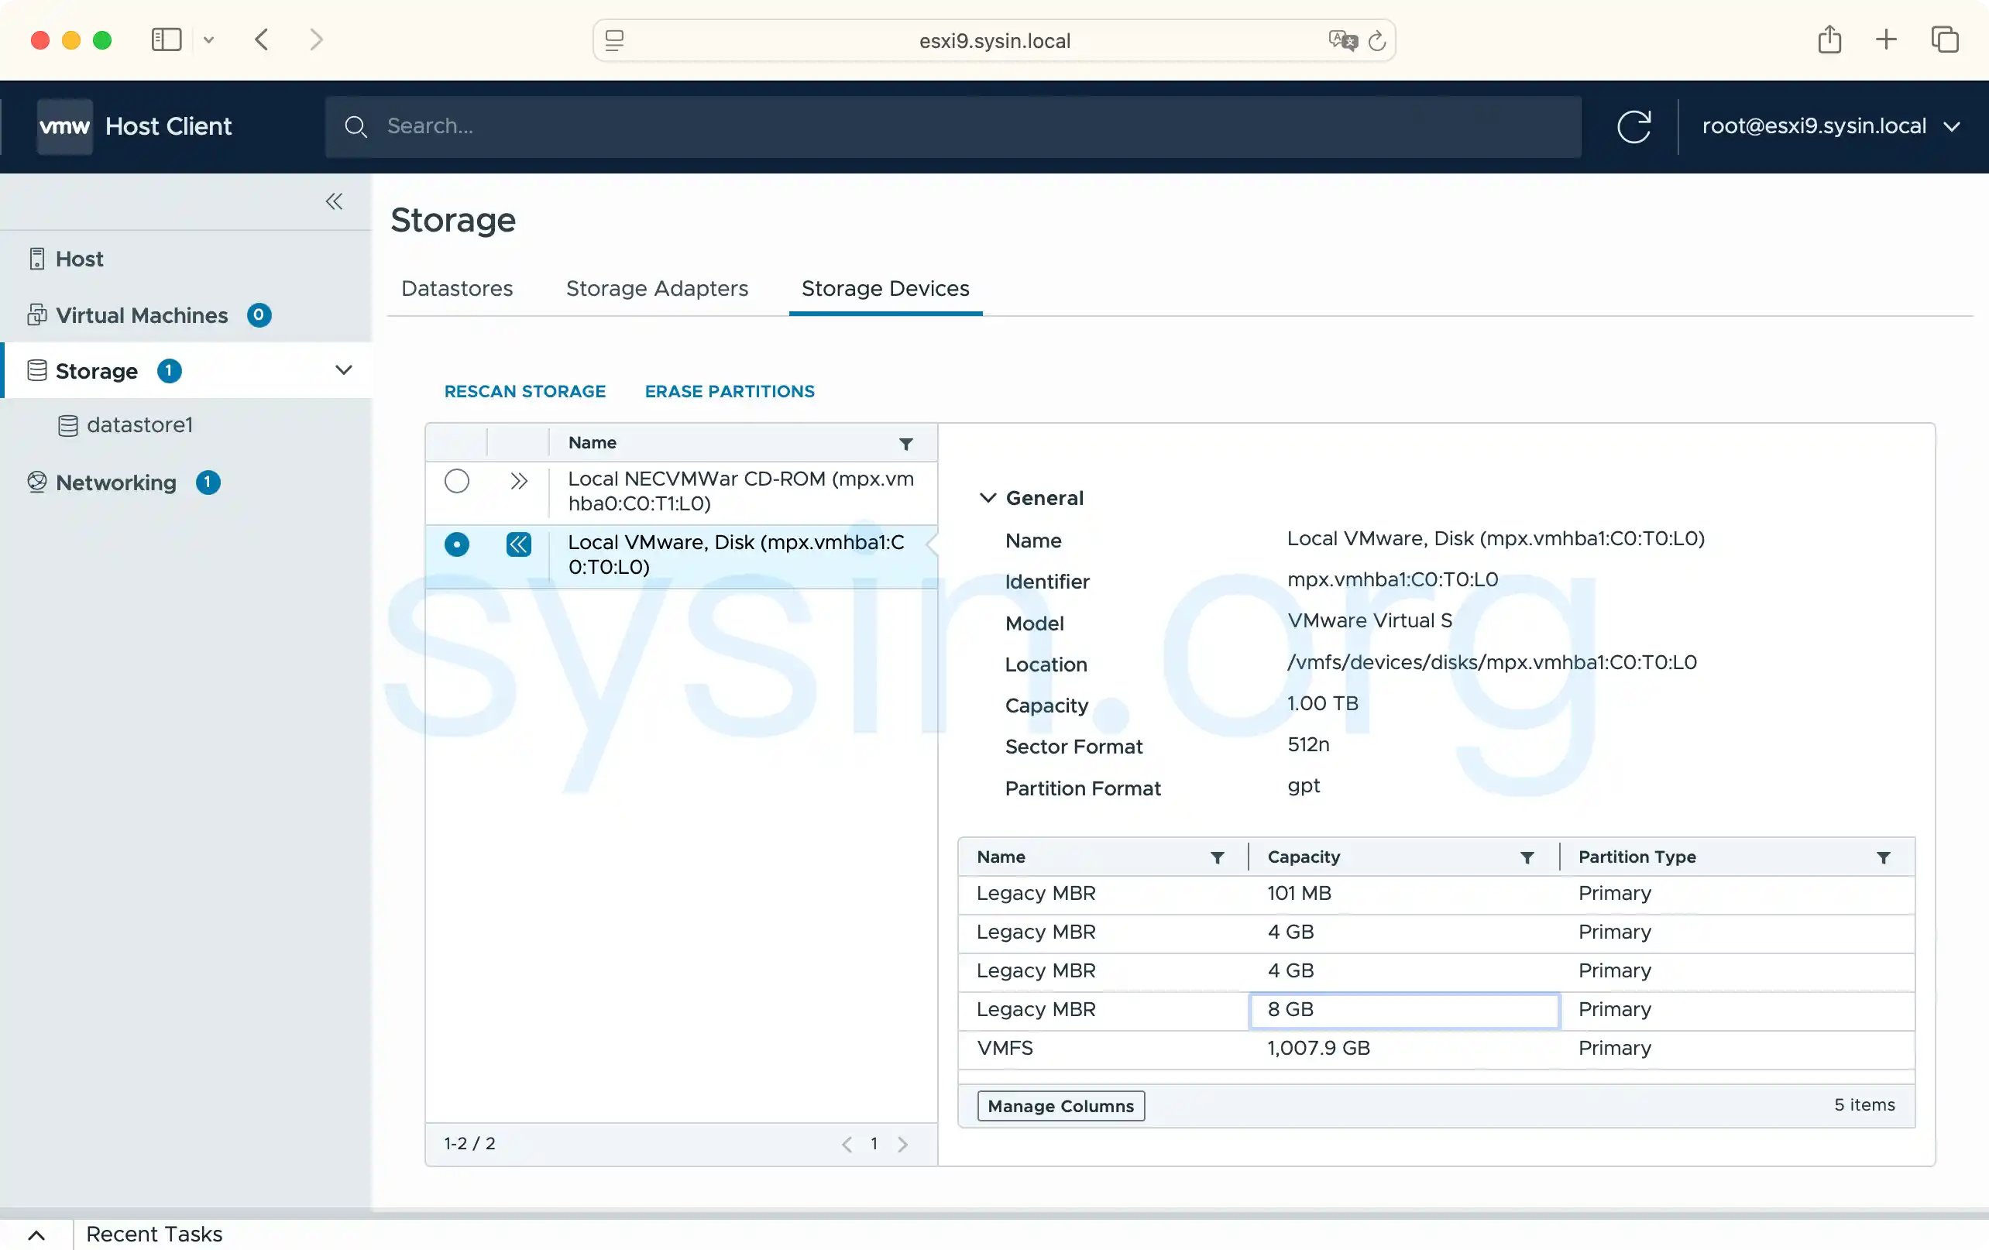
Task: Click the Search input field
Action: (x=953, y=126)
